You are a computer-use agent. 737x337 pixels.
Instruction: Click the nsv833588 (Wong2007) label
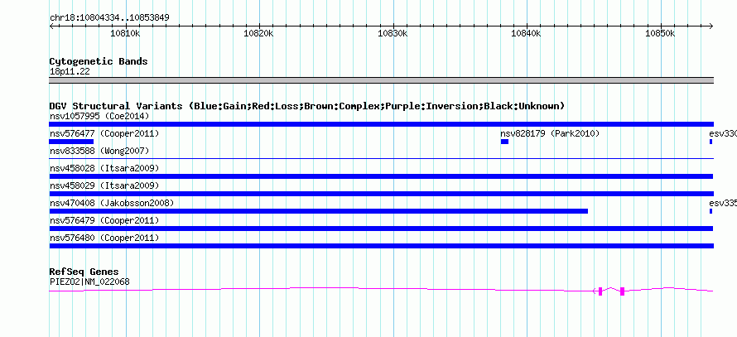coord(99,151)
